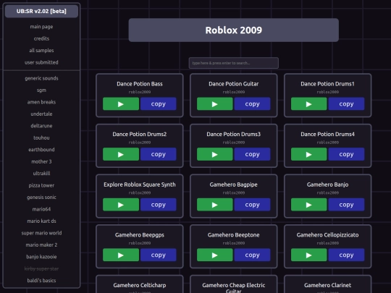The width and height of the screenshot is (391, 293).
Task: Open the earthbound category
Action: (41, 150)
